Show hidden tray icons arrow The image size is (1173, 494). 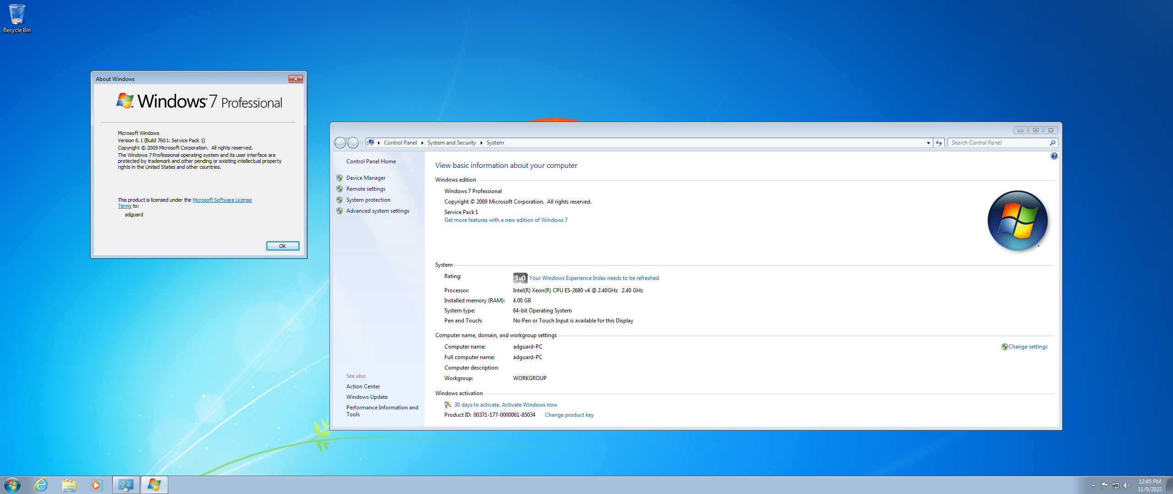click(1093, 485)
